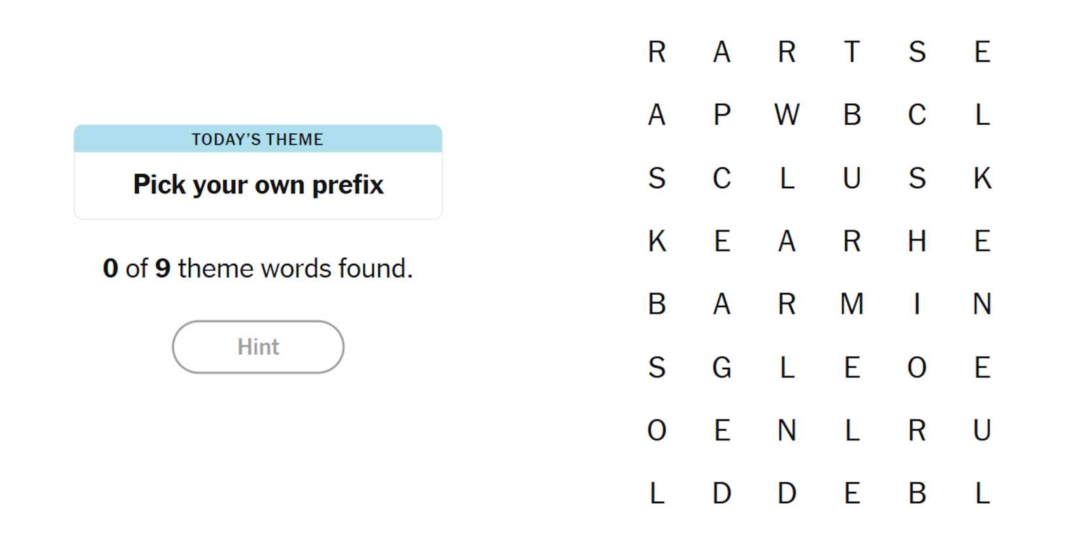The height and width of the screenshot is (539, 1078).
Task: Select the letter W in the grid
Action: click(x=787, y=115)
